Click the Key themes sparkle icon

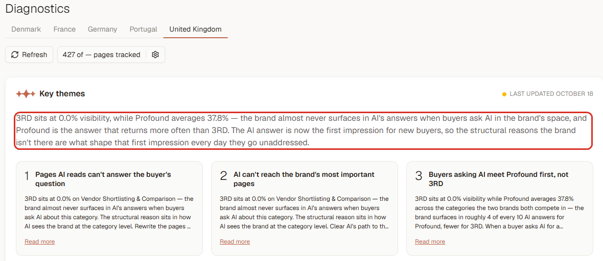tap(26, 94)
